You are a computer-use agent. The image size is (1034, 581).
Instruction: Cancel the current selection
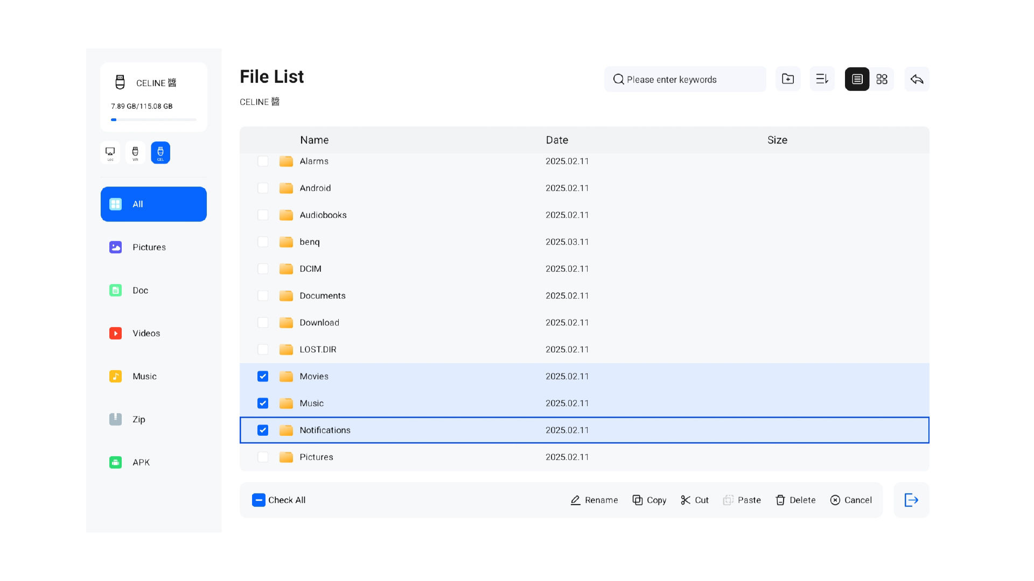click(851, 500)
